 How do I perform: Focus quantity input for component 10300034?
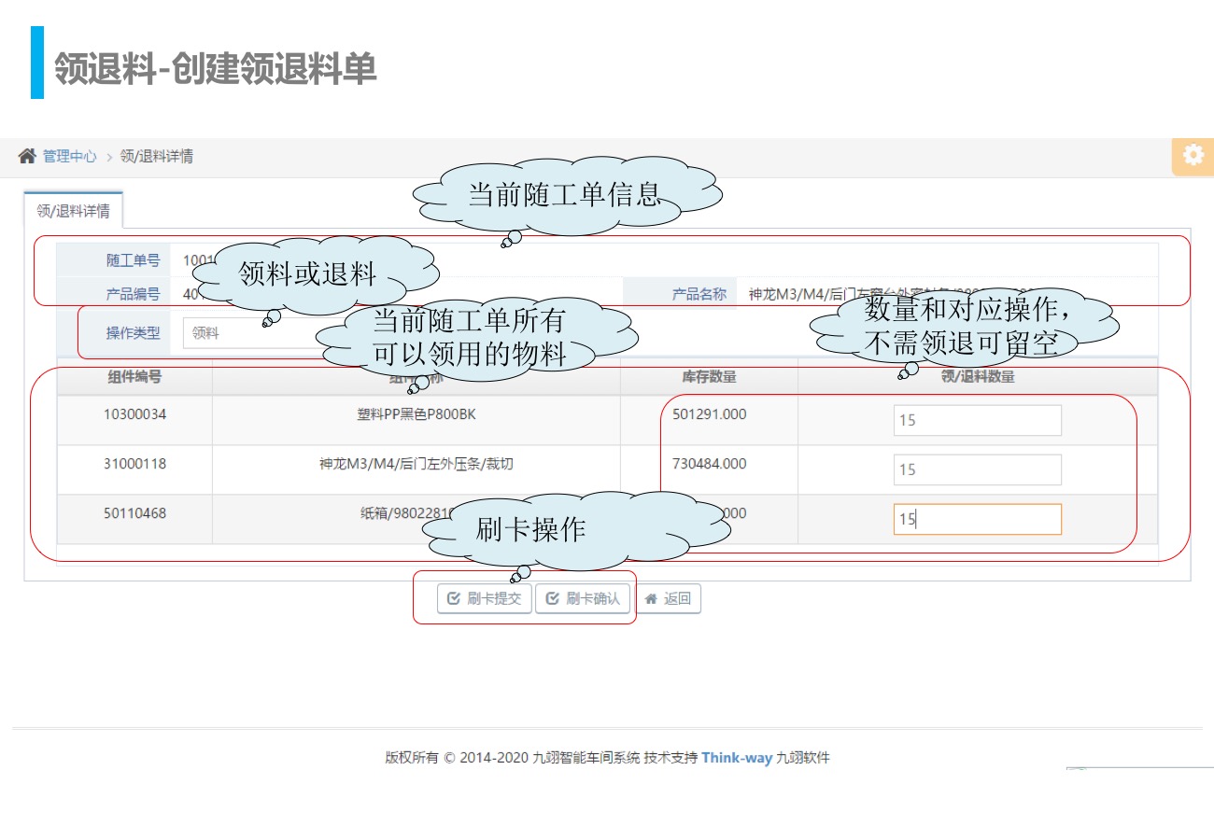[977, 420]
